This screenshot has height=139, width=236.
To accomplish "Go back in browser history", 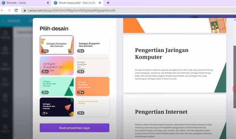I will 2,10.
